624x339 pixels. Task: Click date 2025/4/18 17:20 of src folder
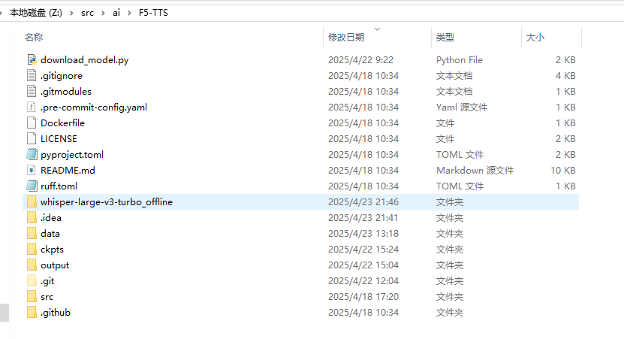[363, 297]
